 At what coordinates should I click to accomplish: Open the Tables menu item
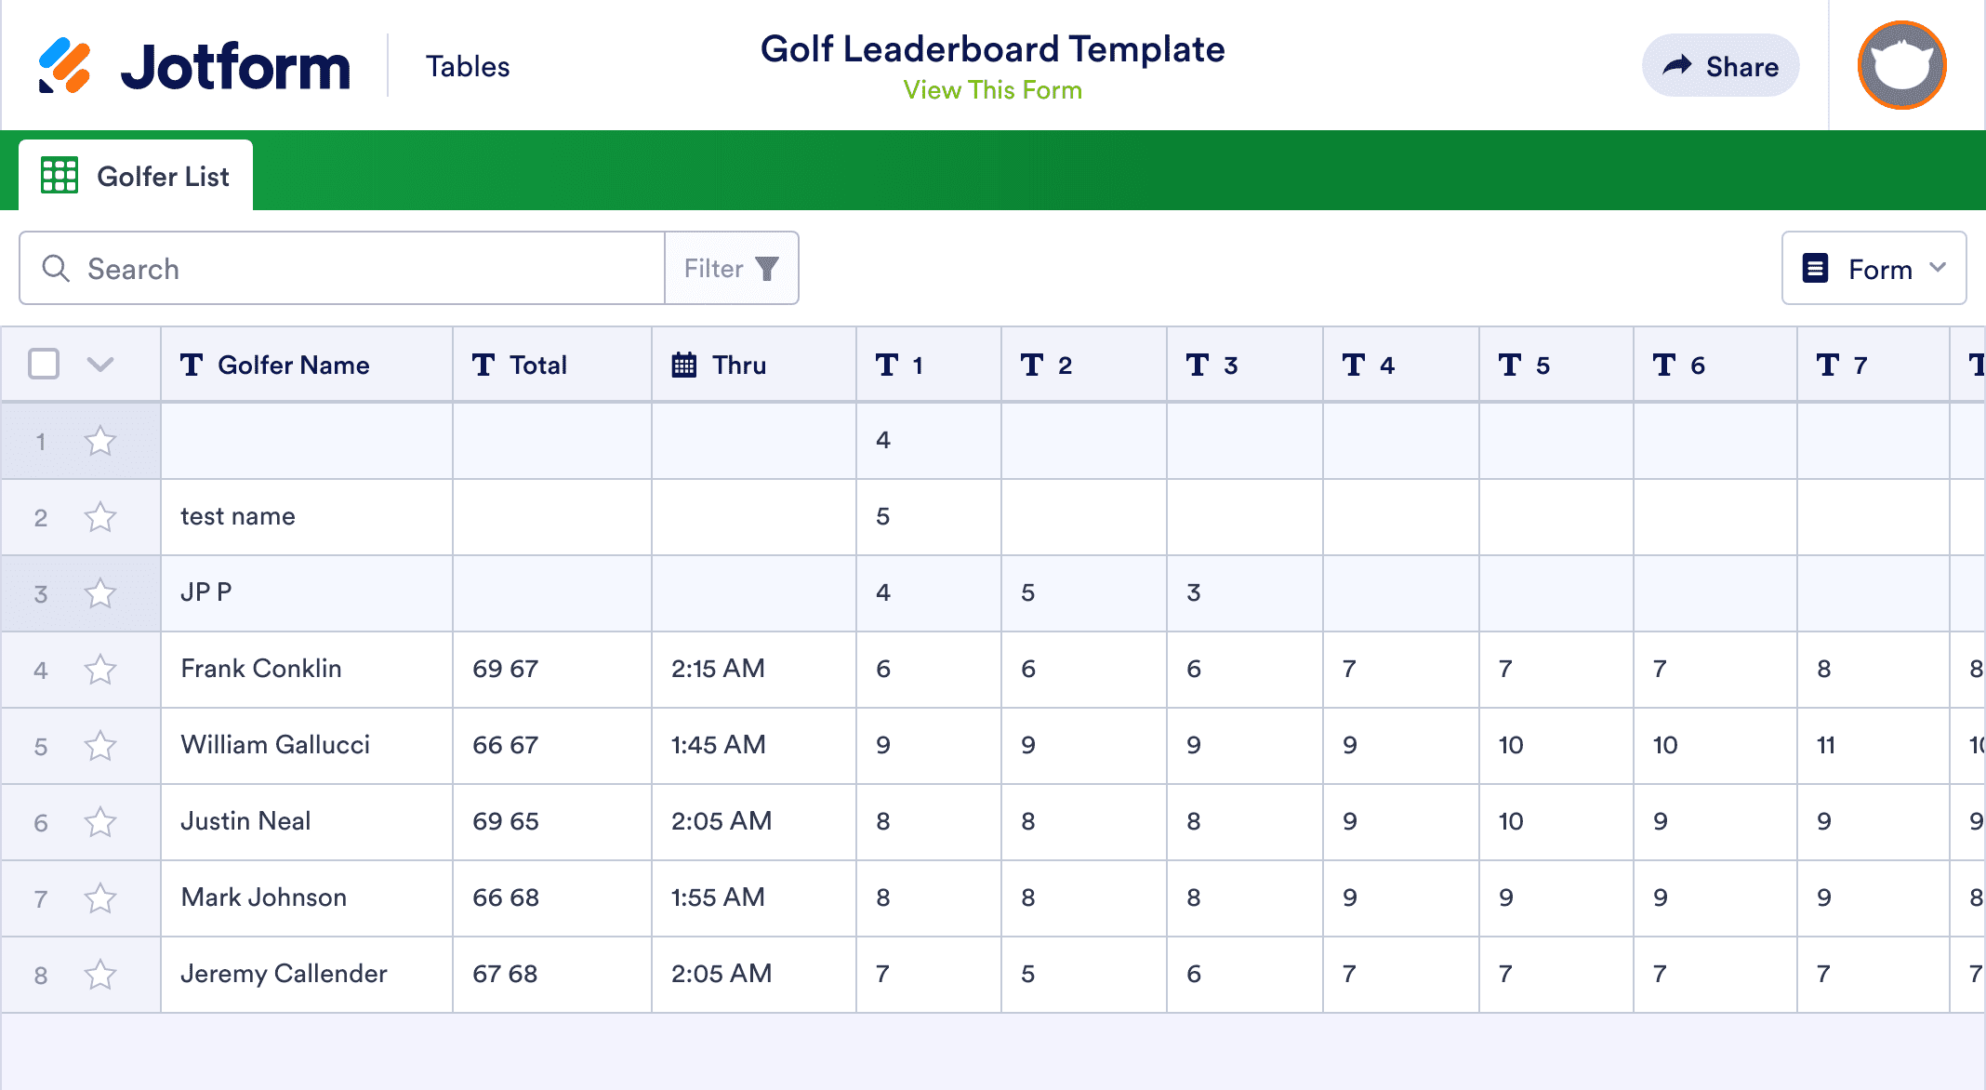[x=468, y=66]
